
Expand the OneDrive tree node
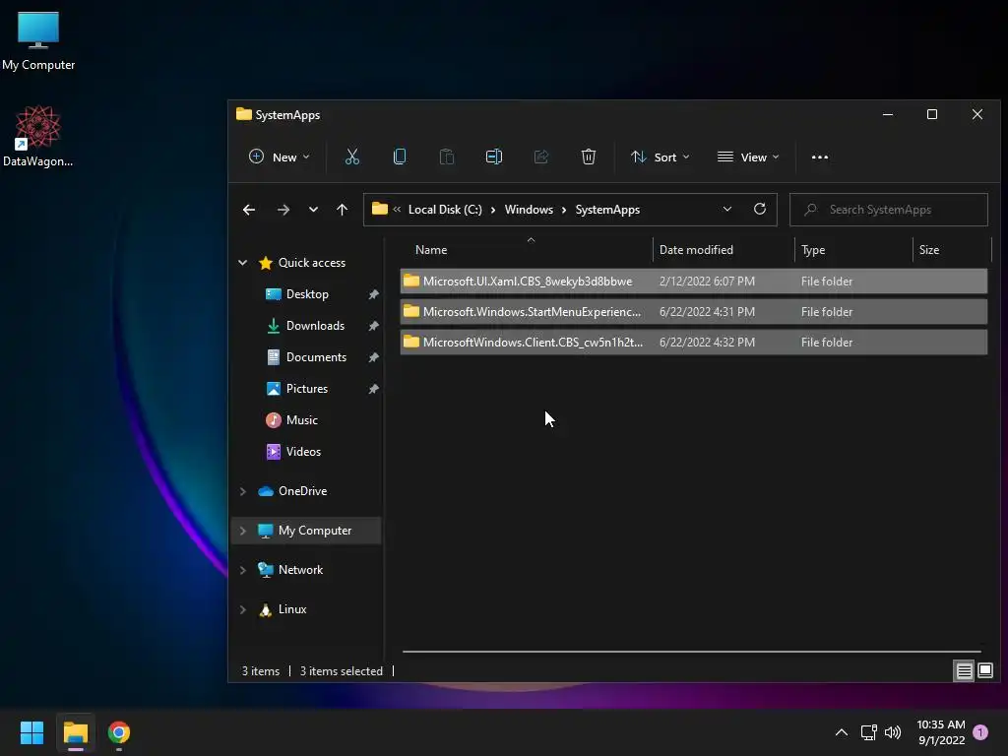[x=242, y=491]
